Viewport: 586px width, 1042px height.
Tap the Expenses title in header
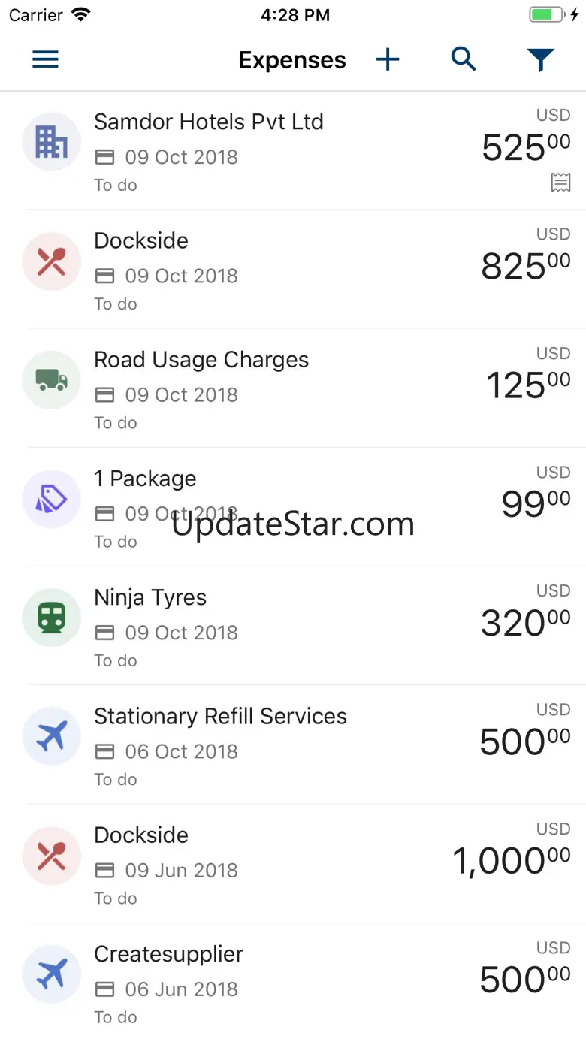(x=292, y=60)
